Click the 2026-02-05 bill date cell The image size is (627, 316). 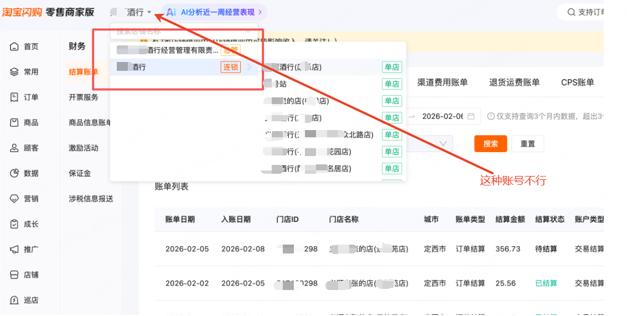(x=187, y=249)
